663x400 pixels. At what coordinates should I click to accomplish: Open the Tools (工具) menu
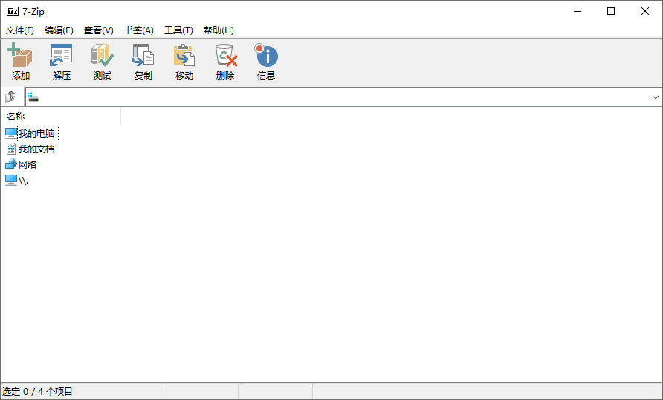point(178,30)
